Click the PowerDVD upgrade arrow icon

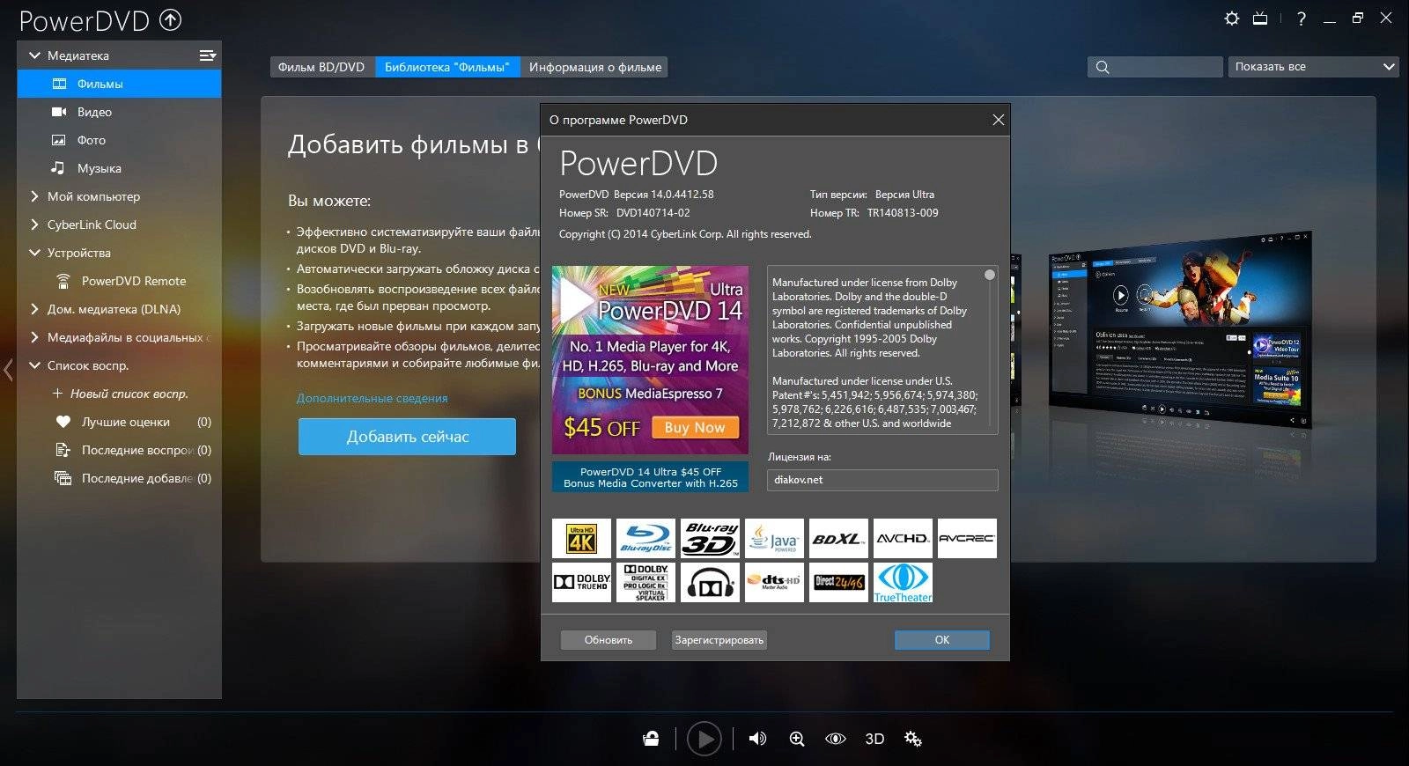[x=170, y=19]
